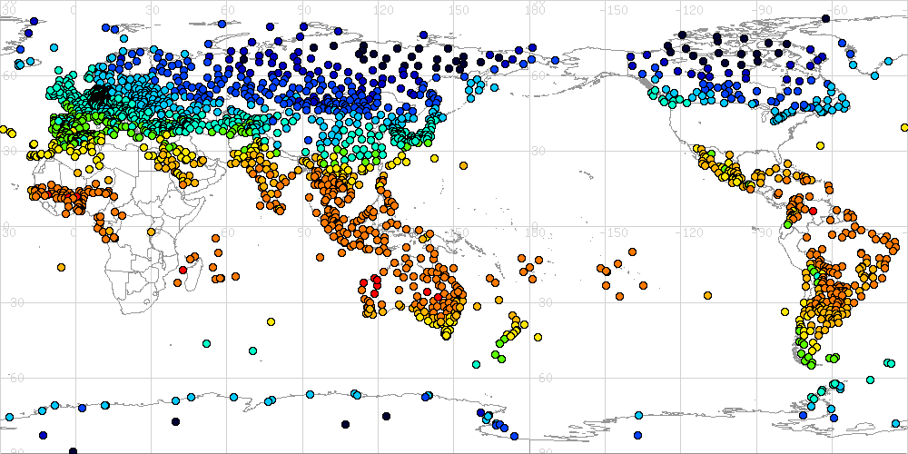Select the red dot in northern South America

tap(813, 211)
